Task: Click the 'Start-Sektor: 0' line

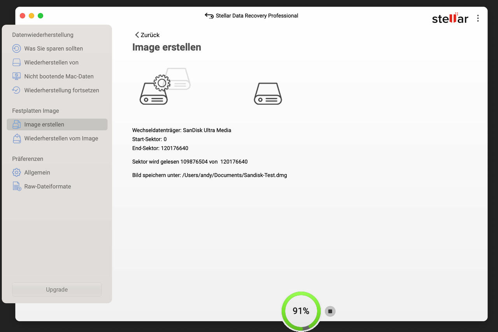Action: 149,139
